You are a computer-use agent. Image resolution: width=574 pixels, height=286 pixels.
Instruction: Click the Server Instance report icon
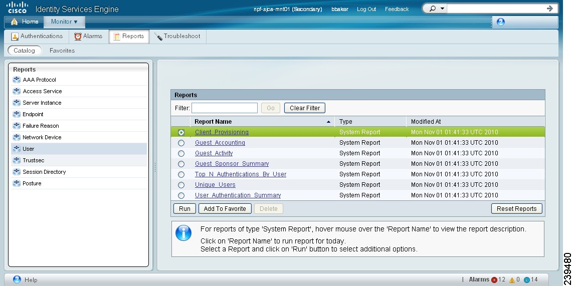(17, 103)
